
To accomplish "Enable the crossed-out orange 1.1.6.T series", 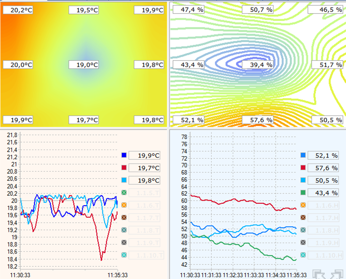I will point(124,205).
